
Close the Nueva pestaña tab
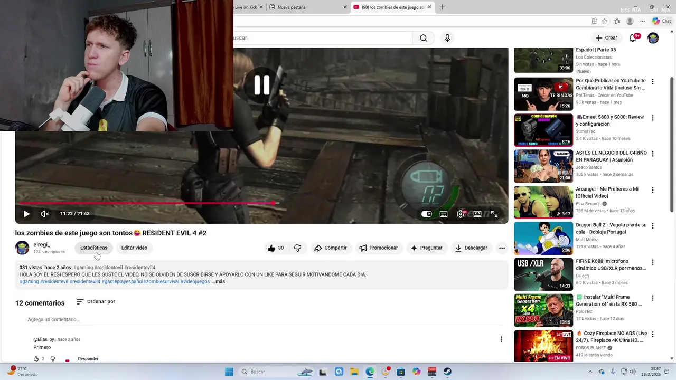pos(346,7)
